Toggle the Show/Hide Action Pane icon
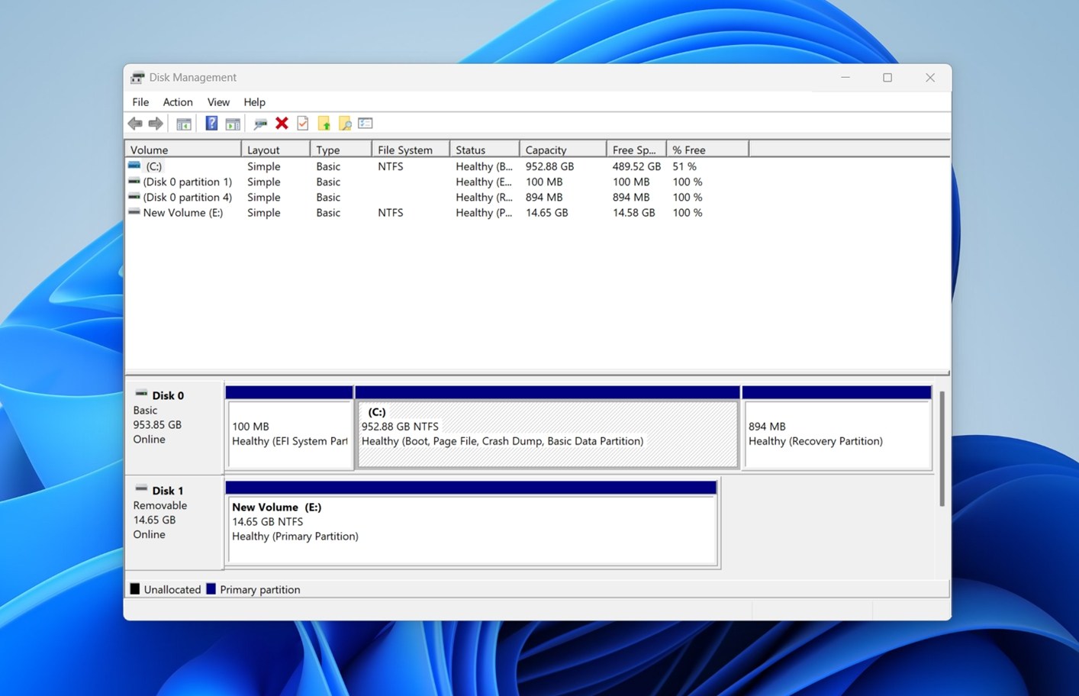The height and width of the screenshot is (696, 1079). point(233,123)
